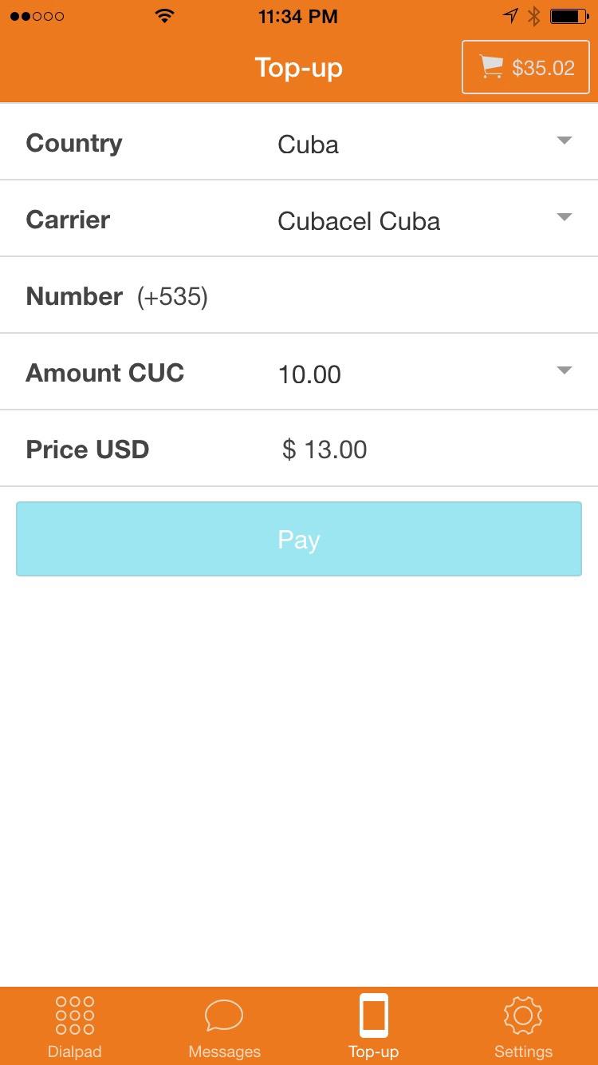The height and width of the screenshot is (1065, 598).
Task: Select the Cuba country value
Action: [309, 145]
